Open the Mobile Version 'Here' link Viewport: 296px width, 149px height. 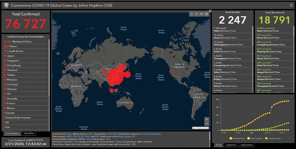pyautogui.click(x=91, y=134)
